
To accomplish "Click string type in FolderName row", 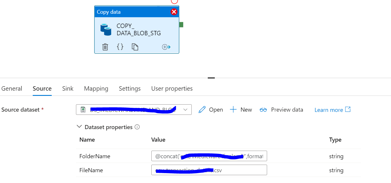I will tap(336, 156).
